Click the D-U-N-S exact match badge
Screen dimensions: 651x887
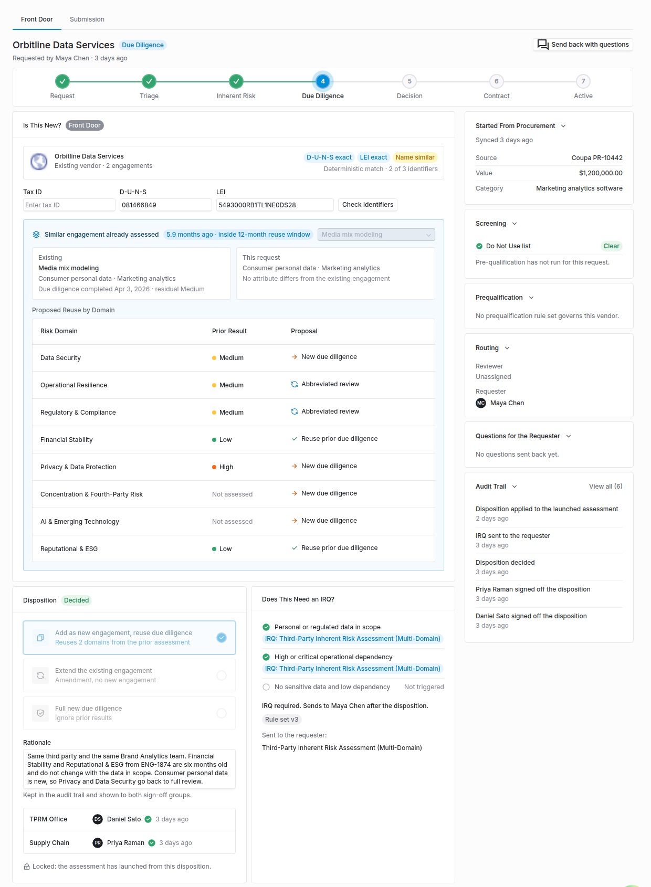329,157
